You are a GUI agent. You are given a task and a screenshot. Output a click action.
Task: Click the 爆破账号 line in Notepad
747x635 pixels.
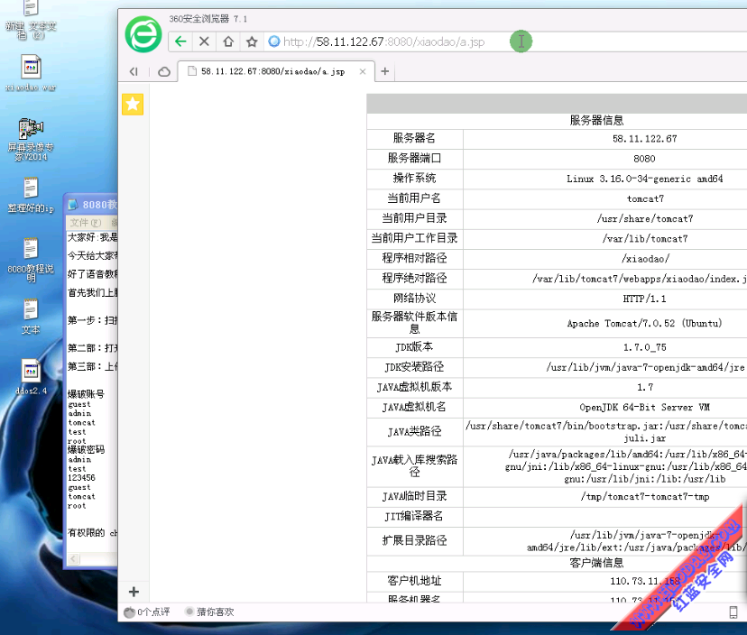[x=86, y=394]
